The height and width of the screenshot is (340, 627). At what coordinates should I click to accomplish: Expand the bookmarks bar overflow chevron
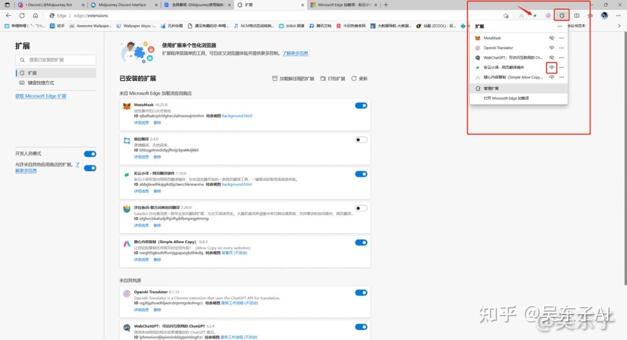click(619, 26)
